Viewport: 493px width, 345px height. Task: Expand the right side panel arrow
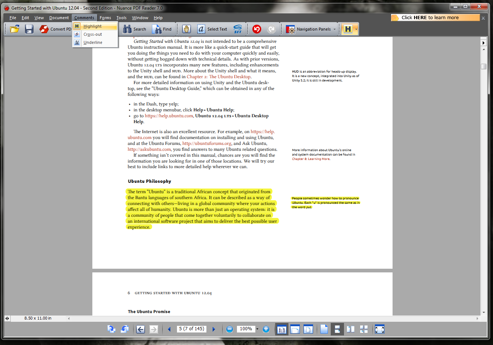(x=483, y=43)
